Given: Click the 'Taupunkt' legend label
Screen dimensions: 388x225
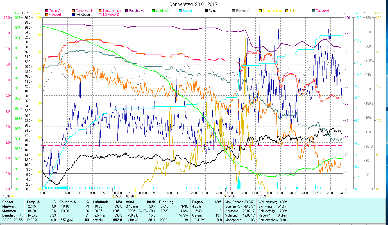Looking at the screenshot, I should (323, 11).
